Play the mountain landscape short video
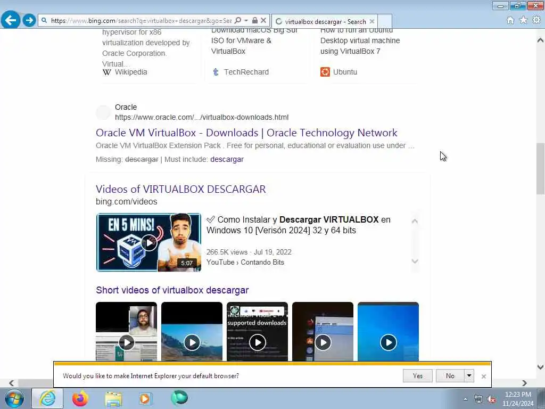 click(x=192, y=331)
